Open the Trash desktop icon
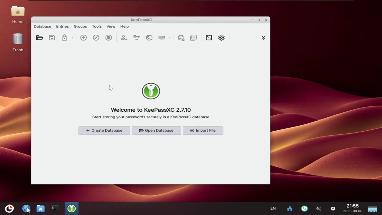The image size is (382, 215). click(18, 42)
